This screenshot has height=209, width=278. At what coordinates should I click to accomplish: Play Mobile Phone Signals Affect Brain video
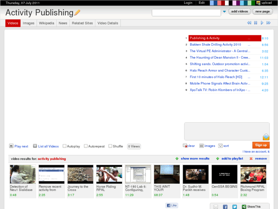pyautogui.click(x=220, y=84)
